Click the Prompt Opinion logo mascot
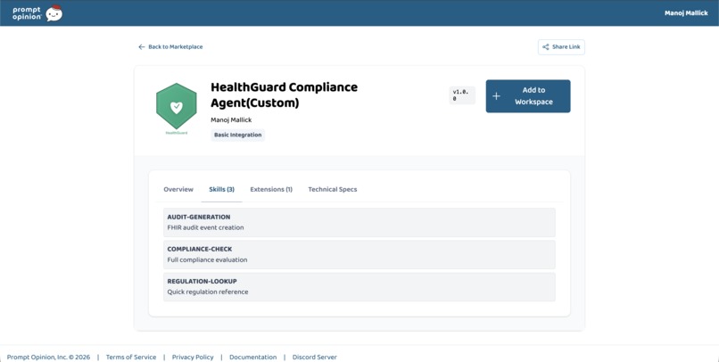 54,13
